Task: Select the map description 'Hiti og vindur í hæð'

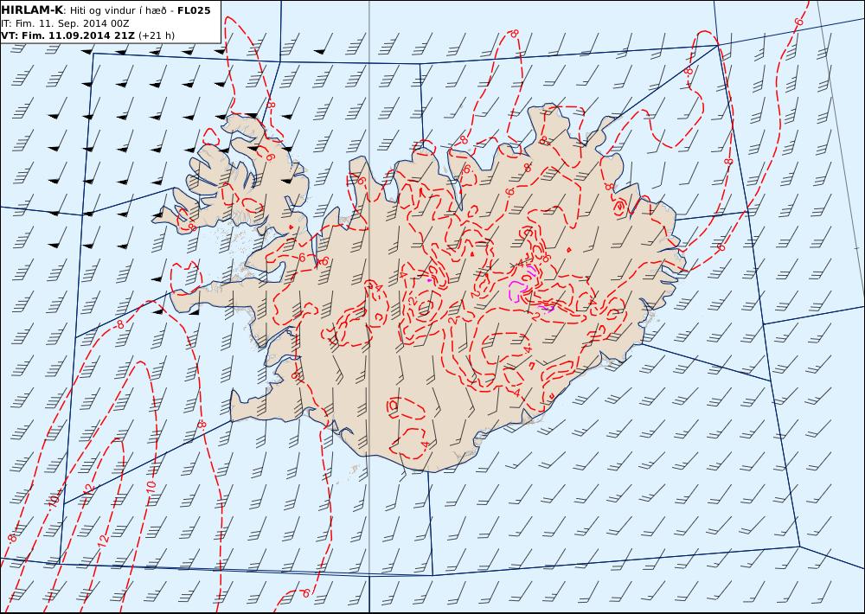Action: [118, 10]
